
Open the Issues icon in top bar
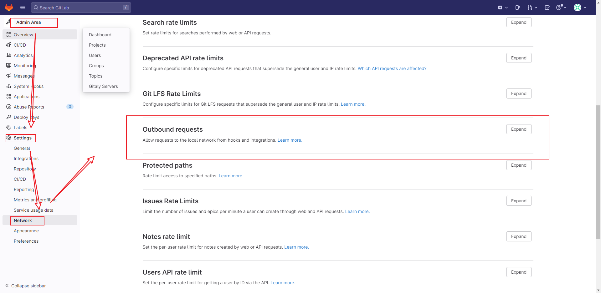point(517,8)
